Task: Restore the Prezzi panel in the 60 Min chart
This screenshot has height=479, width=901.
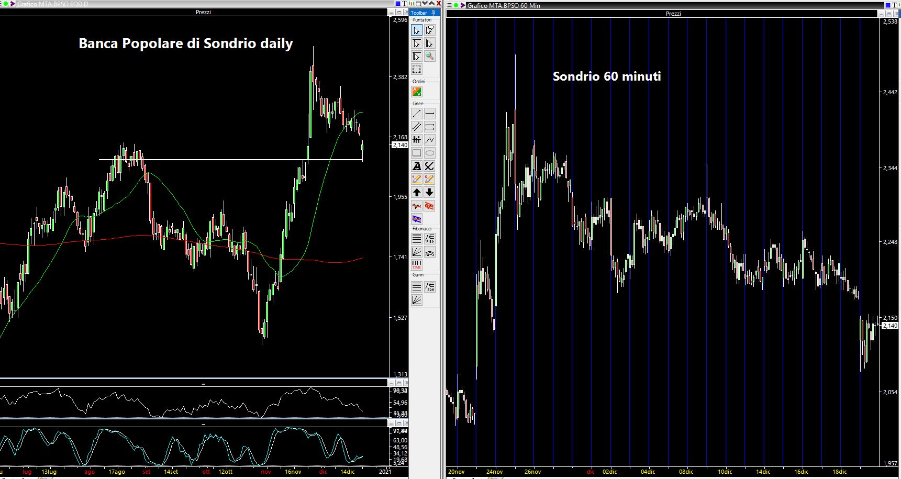Action: (889, 14)
